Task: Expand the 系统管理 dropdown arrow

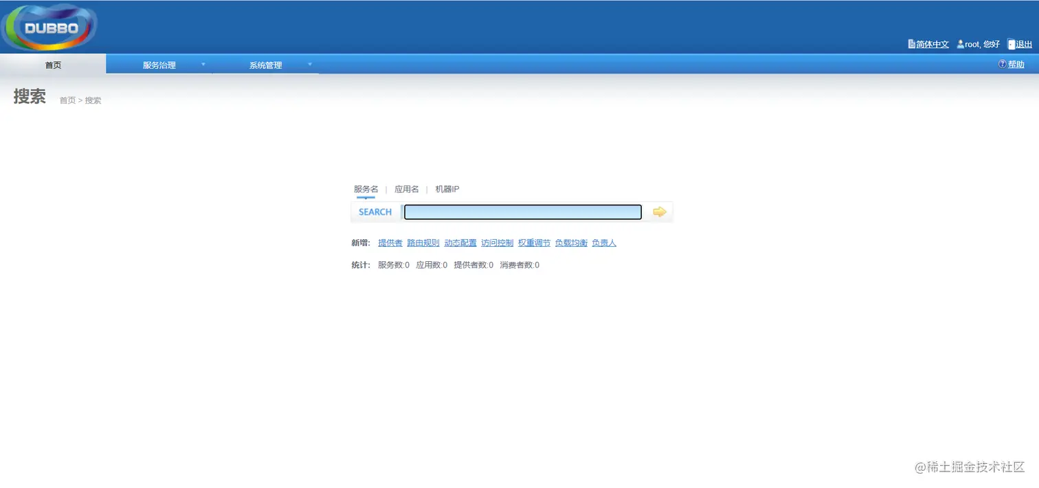Action: click(x=309, y=64)
